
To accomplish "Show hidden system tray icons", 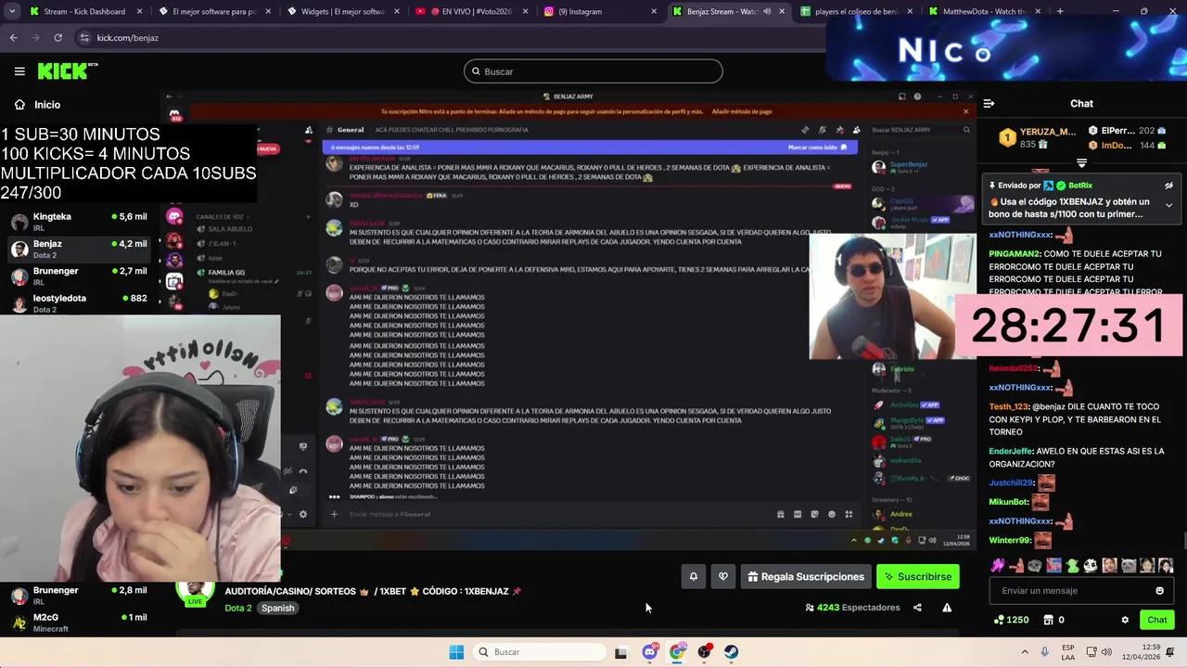I will [x=1025, y=652].
